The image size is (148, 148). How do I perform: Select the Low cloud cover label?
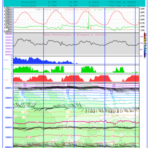pos(6,80)
